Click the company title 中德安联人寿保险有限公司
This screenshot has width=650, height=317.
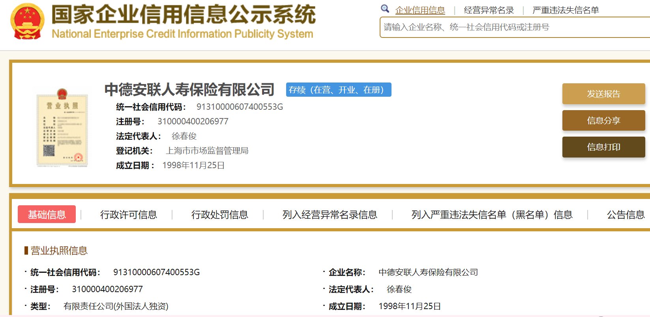pos(189,90)
